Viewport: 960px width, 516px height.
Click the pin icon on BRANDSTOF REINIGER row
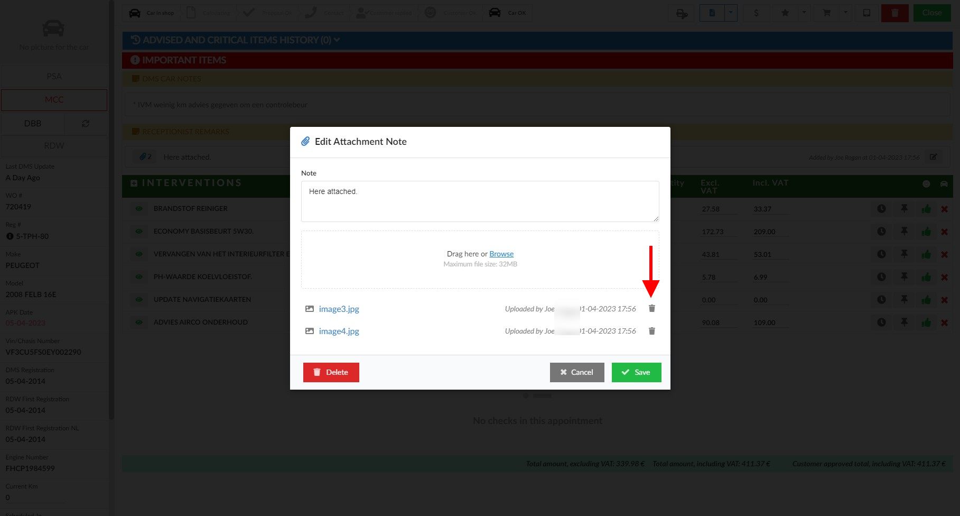click(904, 209)
